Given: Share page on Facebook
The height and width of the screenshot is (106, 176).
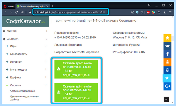Looking at the screenshot, I should [167, 54].
